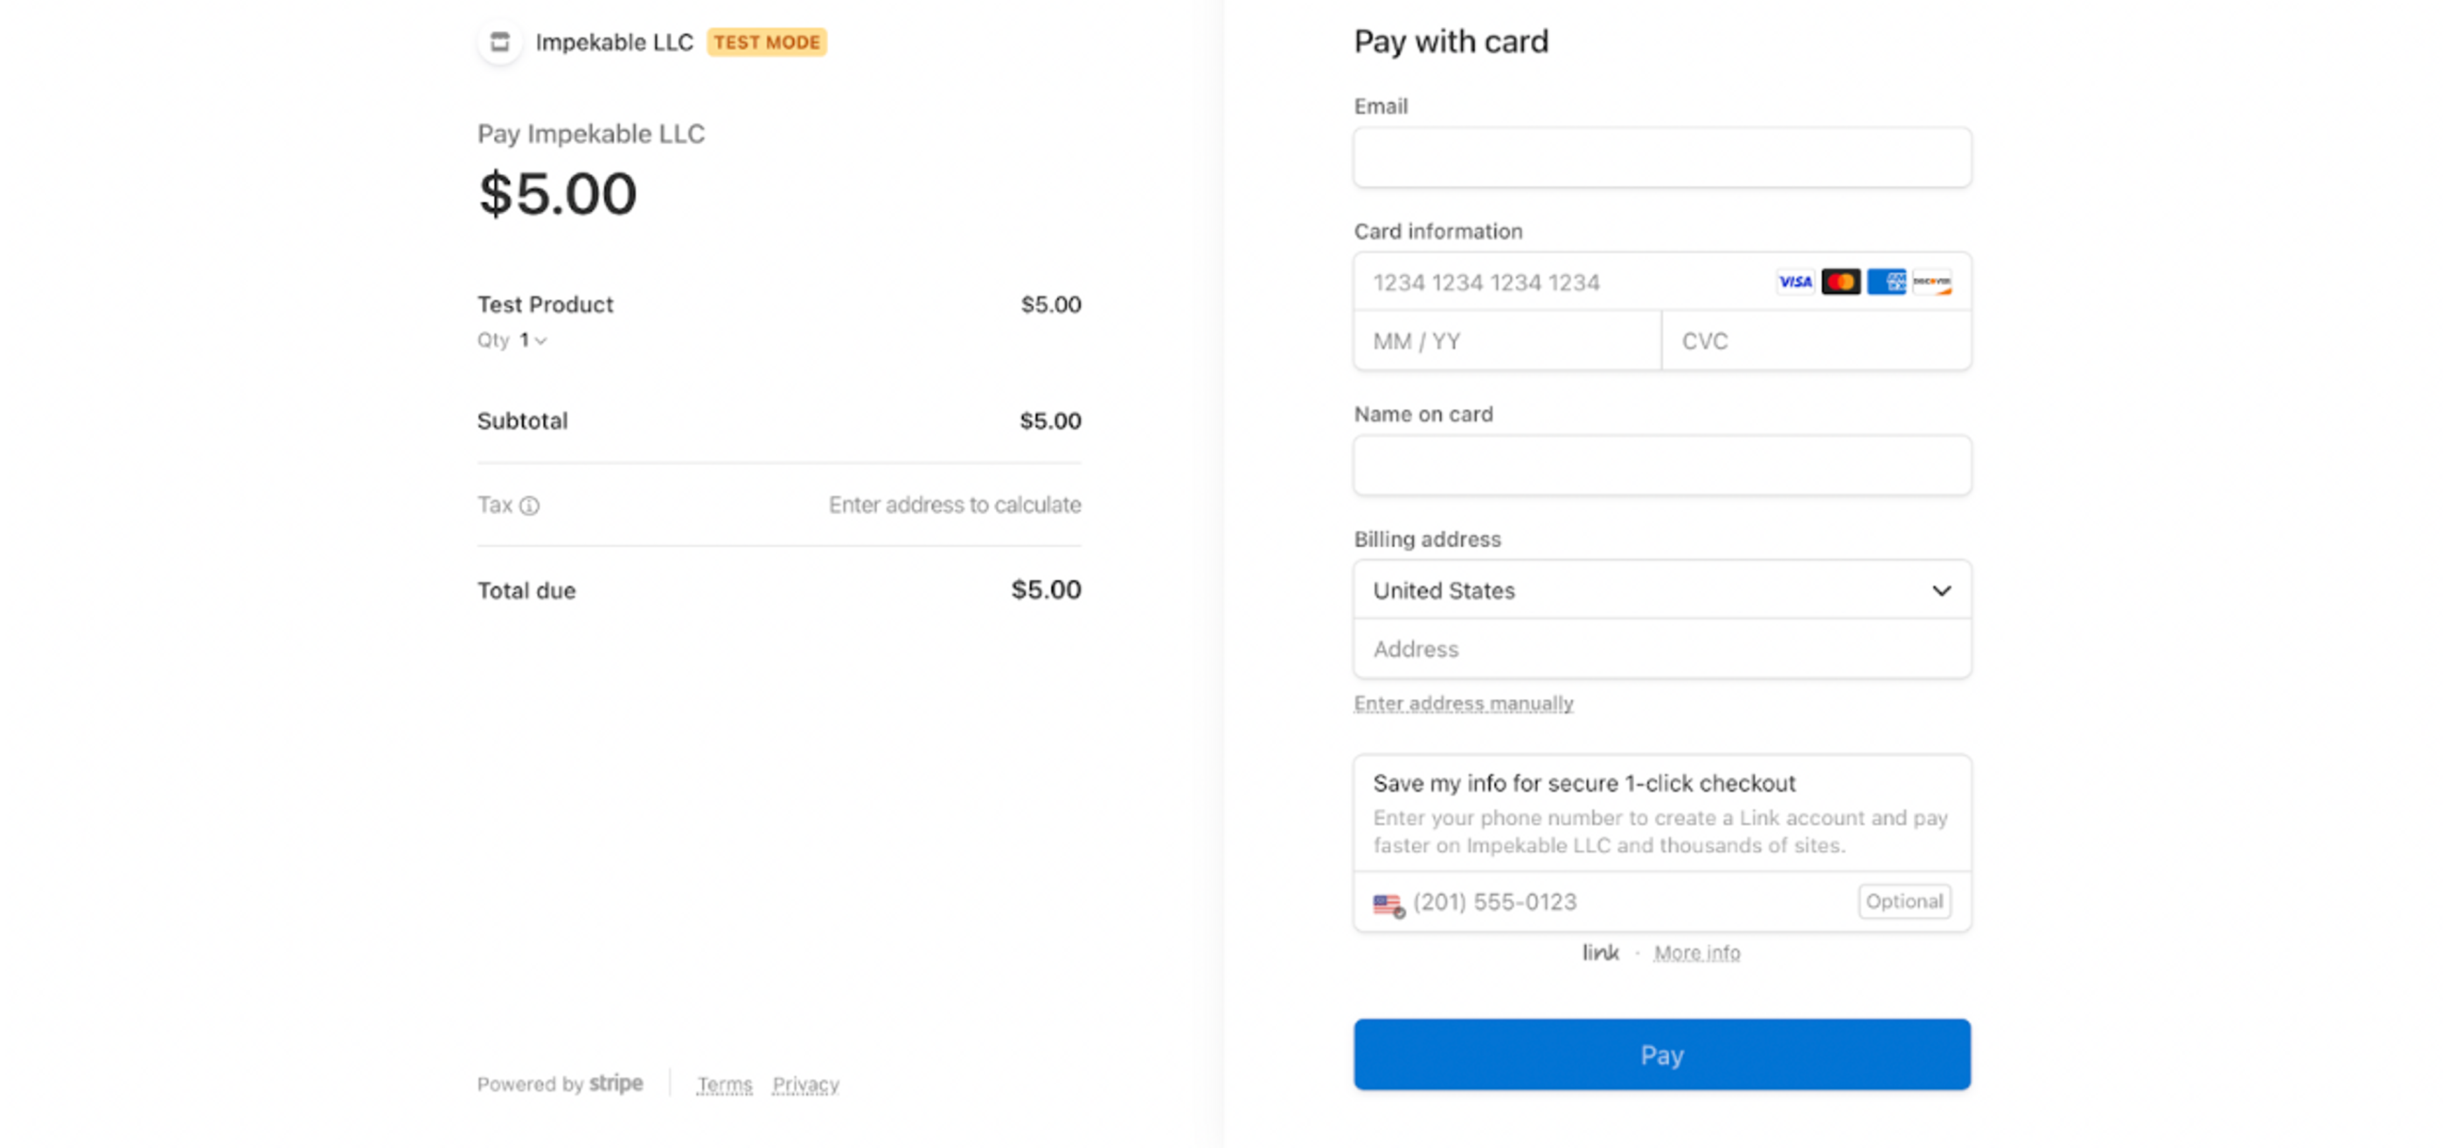Click the large $5.00 amount heading
This screenshot has width=2443, height=1148.
click(558, 193)
